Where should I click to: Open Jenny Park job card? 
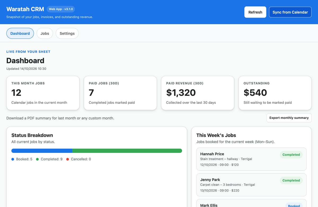(251, 185)
